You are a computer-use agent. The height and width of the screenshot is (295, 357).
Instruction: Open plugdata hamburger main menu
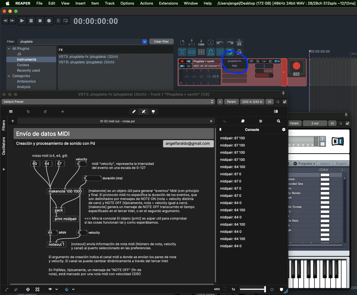(11, 112)
